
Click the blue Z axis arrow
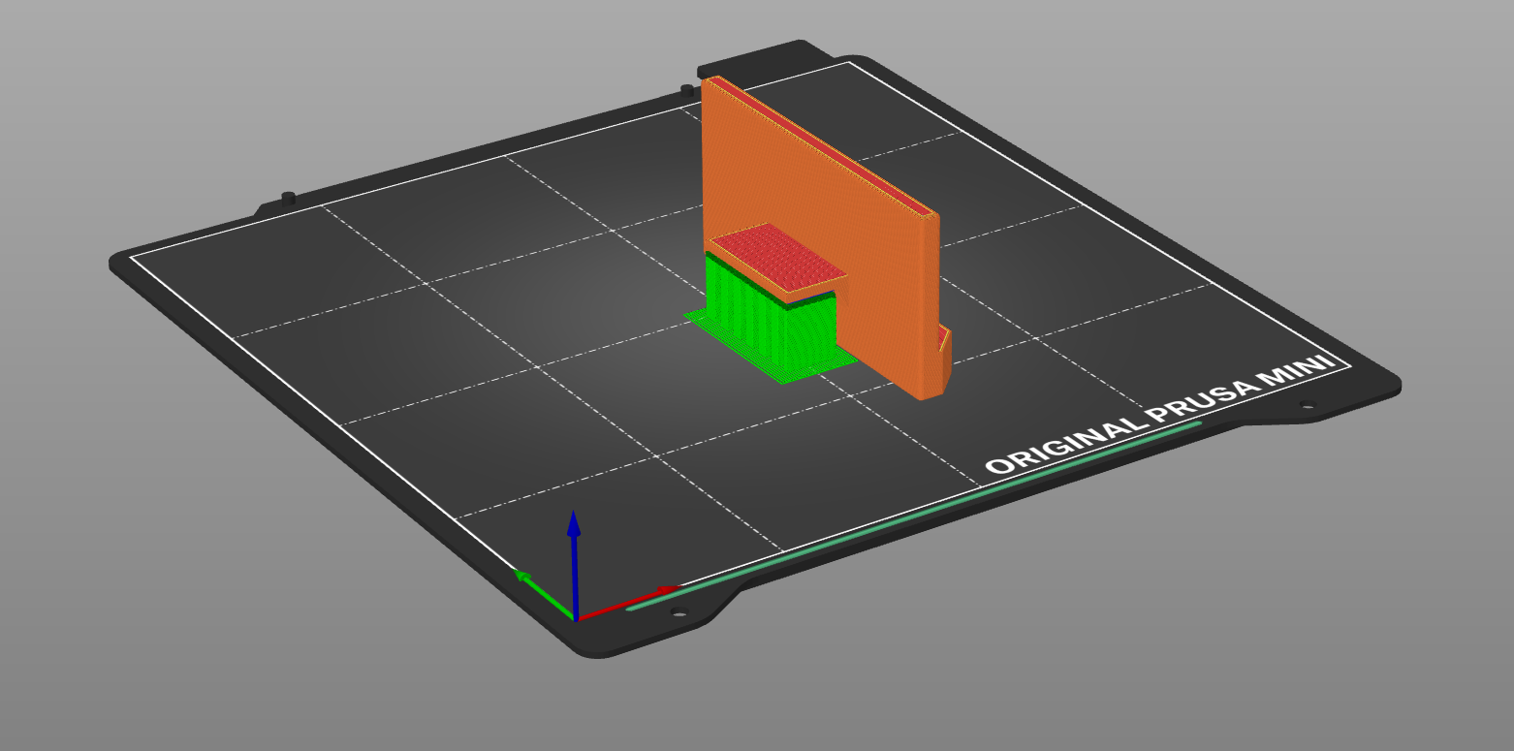574,565
